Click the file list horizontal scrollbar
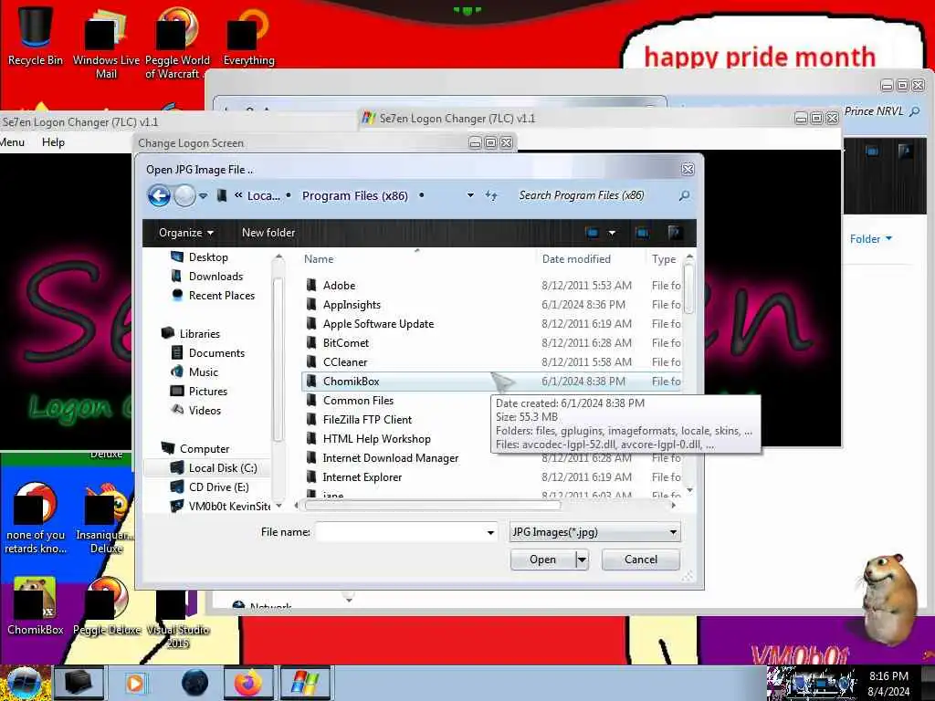 coord(432,506)
